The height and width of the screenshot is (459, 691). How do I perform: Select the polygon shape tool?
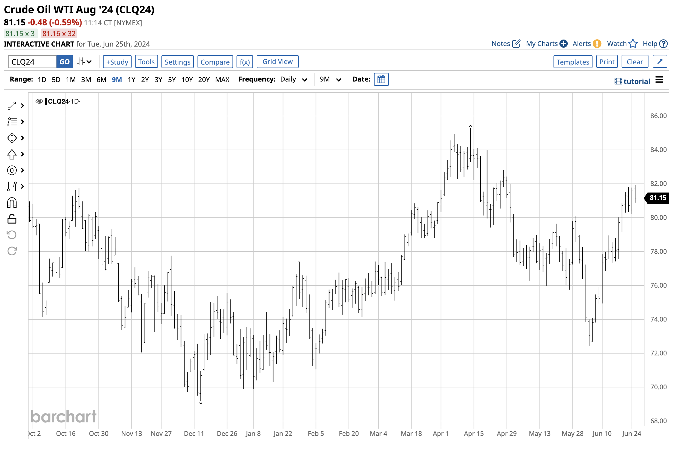(12, 137)
